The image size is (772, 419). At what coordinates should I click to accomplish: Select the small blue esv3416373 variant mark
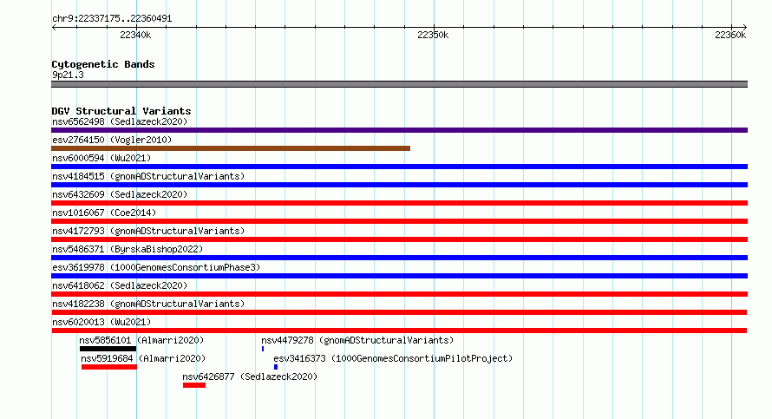tap(276, 367)
